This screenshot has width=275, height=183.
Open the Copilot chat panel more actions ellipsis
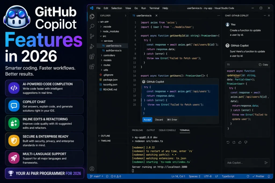point(265,16)
